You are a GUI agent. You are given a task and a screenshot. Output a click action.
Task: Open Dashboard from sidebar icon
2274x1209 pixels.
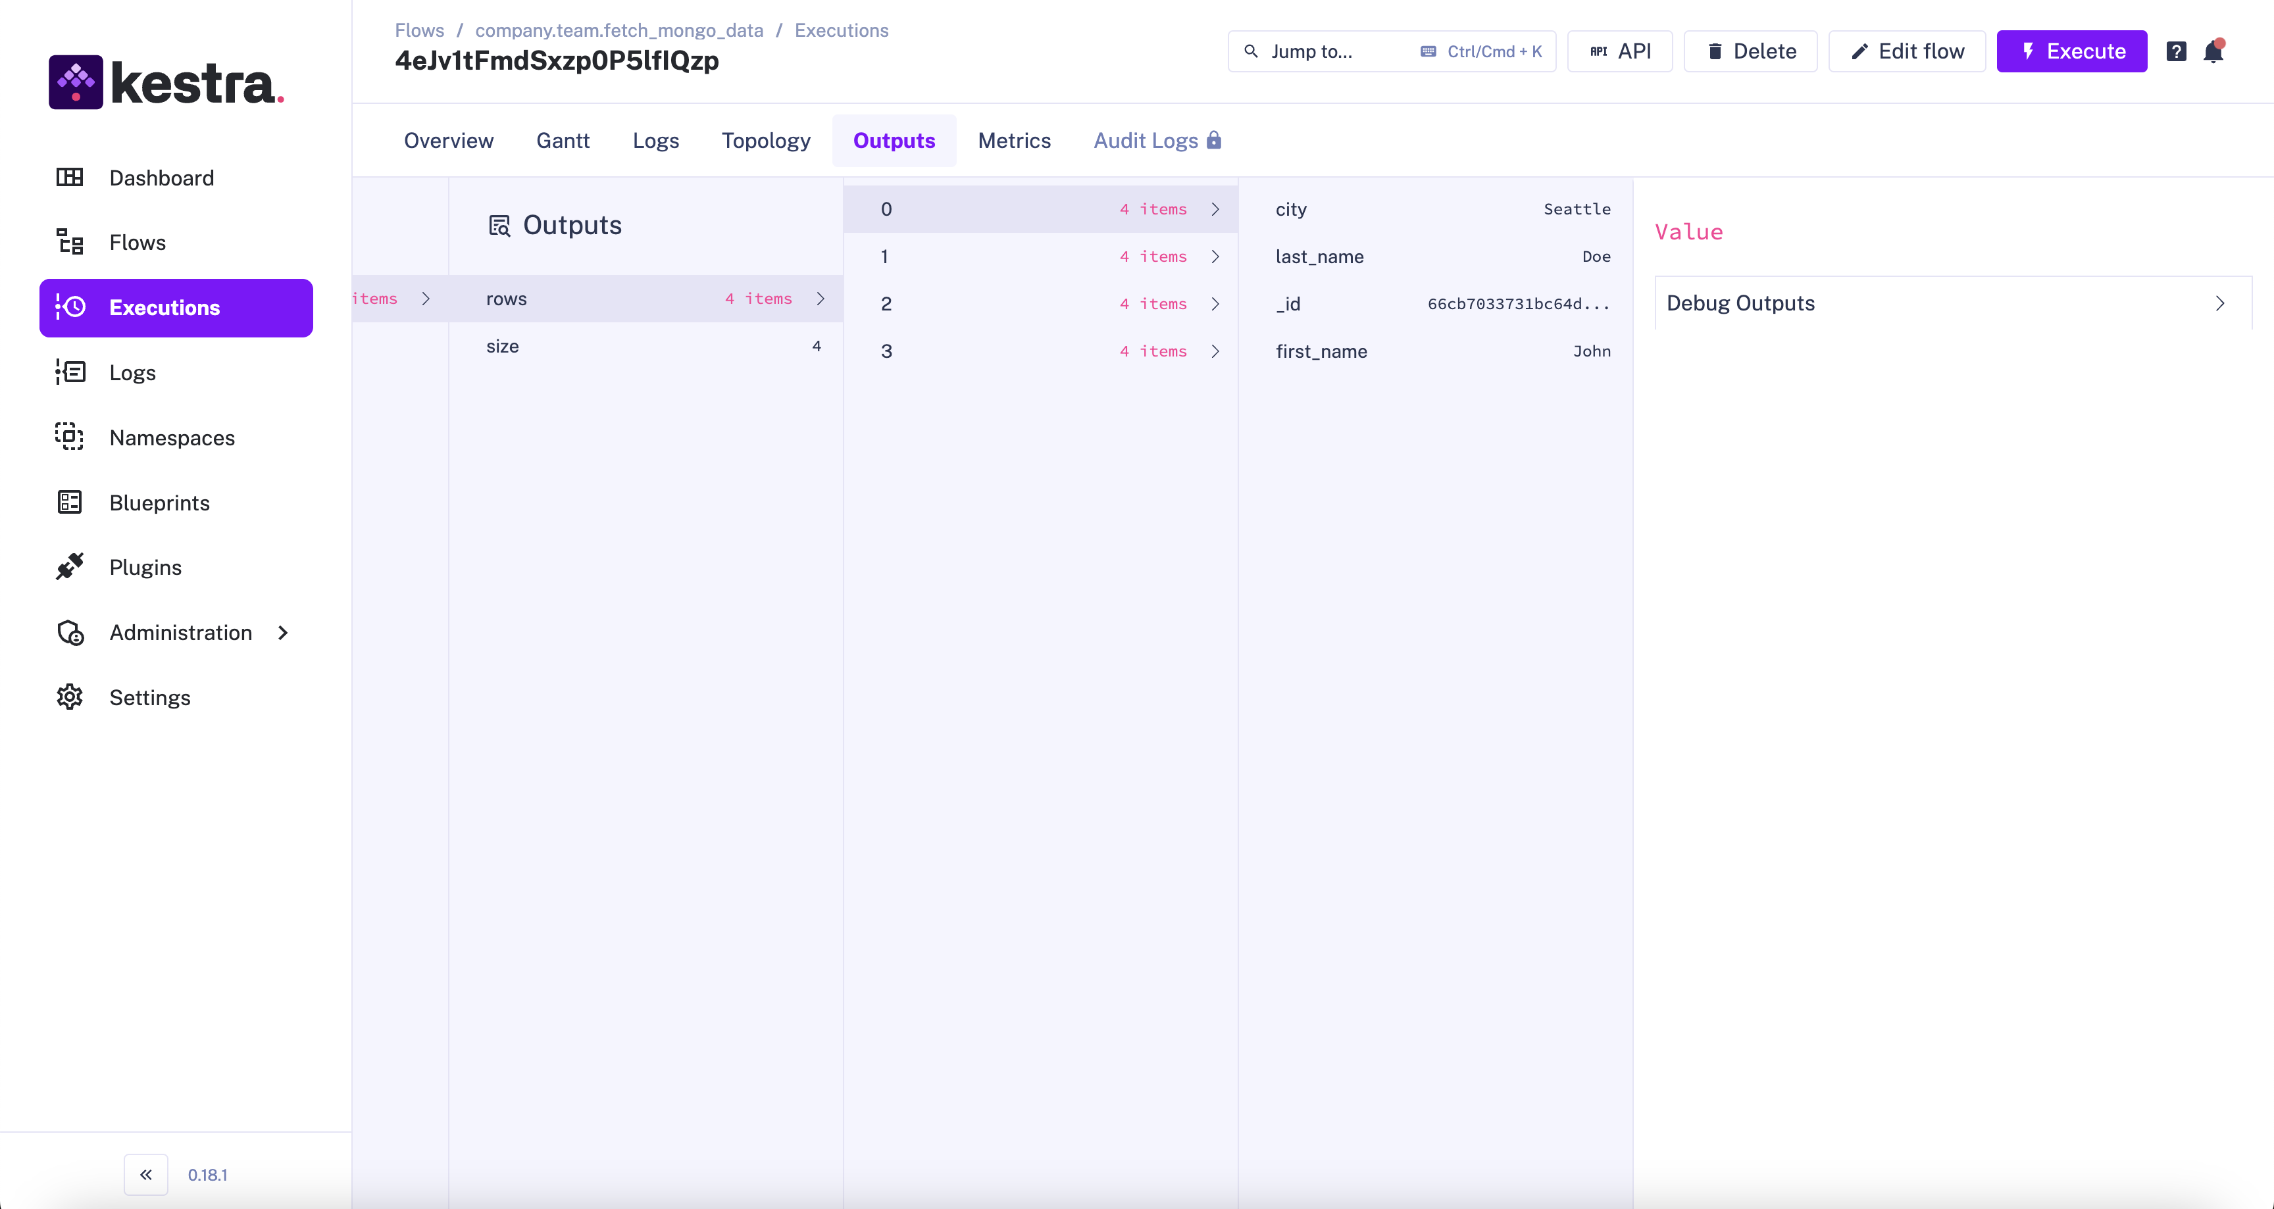pos(70,178)
